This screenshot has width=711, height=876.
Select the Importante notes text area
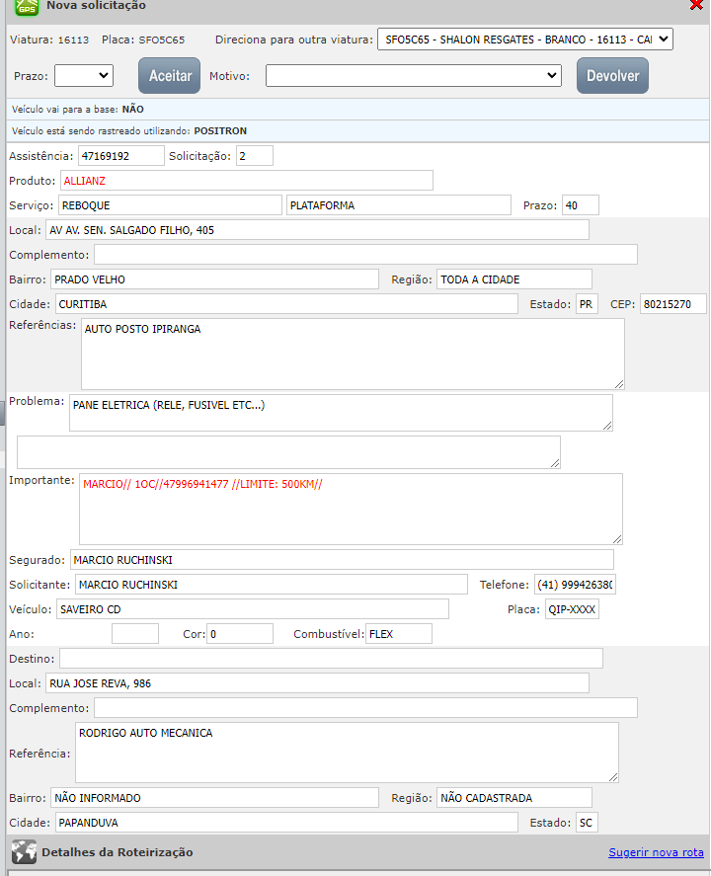pyautogui.click(x=351, y=509)
